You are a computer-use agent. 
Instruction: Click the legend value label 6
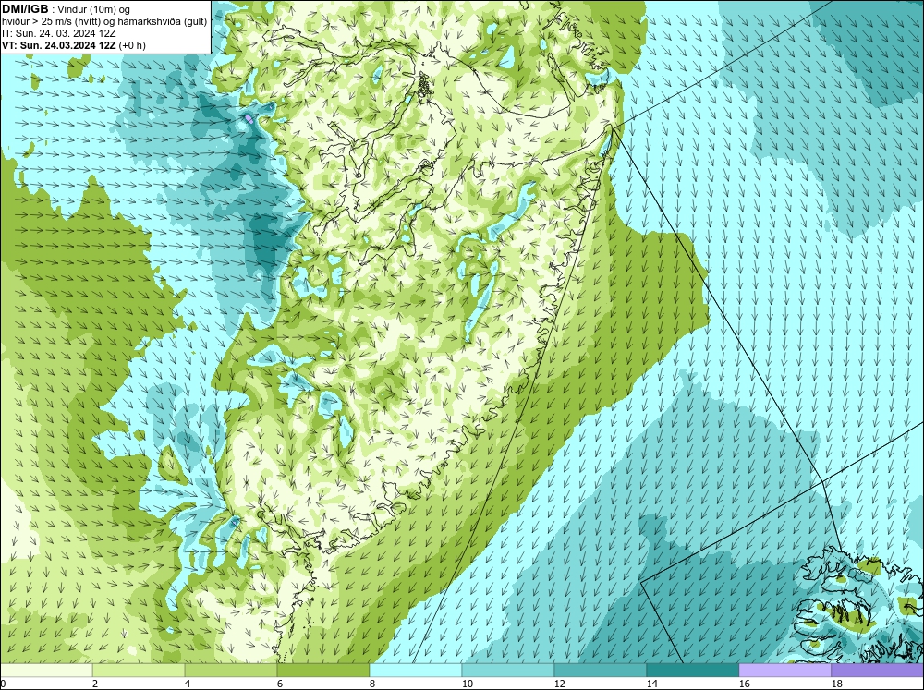point(280,684)
